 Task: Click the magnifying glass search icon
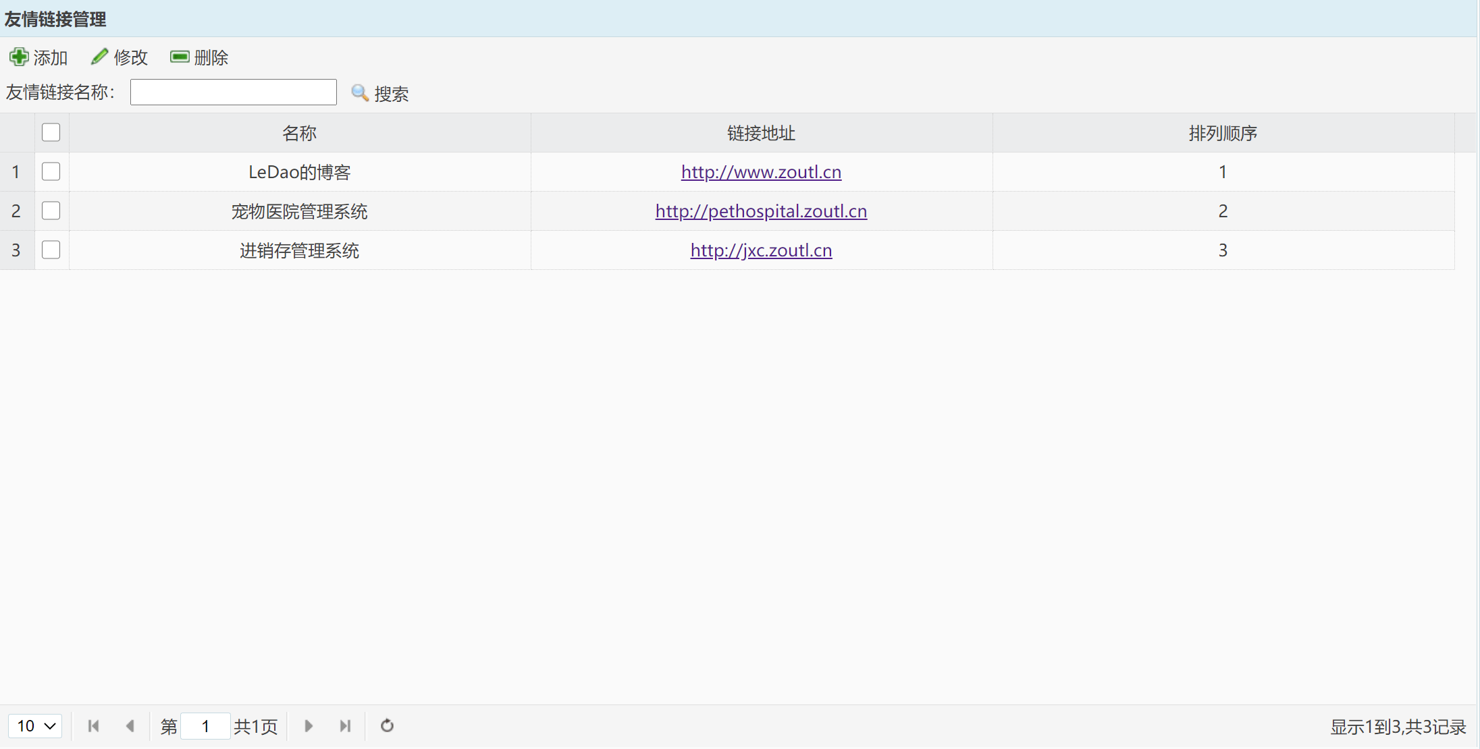click(x=360, y=93)
